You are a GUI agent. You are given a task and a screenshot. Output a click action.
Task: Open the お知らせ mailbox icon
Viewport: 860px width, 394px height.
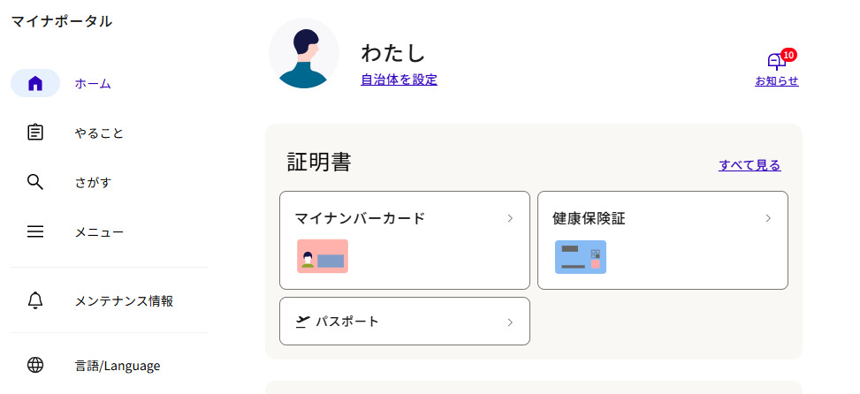click(x=776, y=62)
